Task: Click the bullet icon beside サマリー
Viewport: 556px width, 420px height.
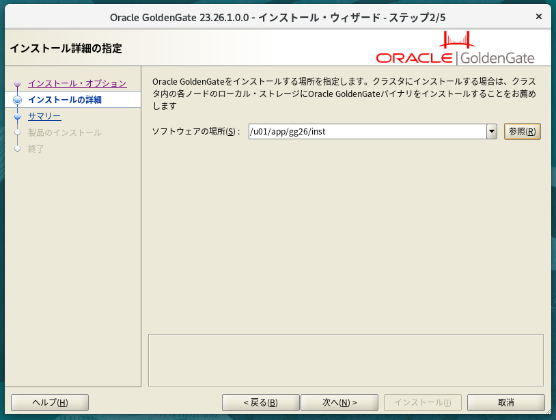Action: coord(18,117)
